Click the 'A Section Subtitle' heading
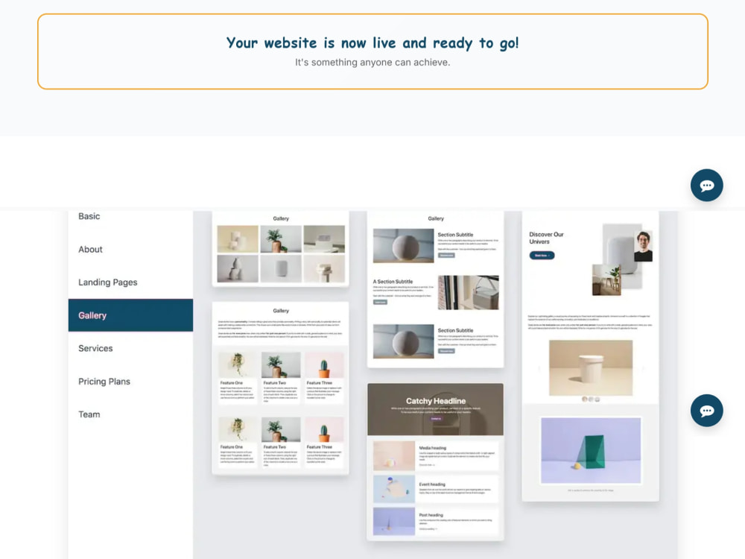The image size is (745, 559). (x=393, y=282)
